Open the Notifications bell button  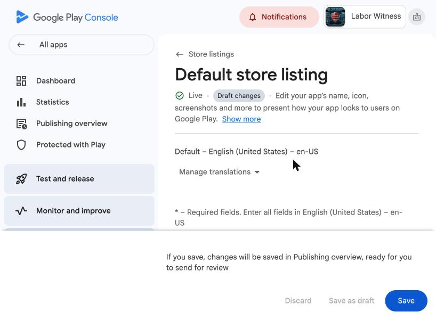[x=279, y=17]
